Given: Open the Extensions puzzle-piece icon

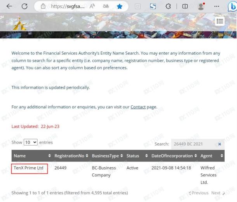Looking at the screenshot, I should pyautogui.click(x=168, y=6).
